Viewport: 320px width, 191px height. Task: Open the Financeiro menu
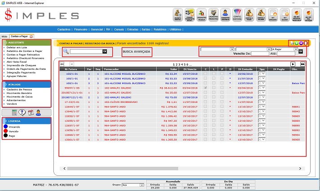tap(81, 29)
